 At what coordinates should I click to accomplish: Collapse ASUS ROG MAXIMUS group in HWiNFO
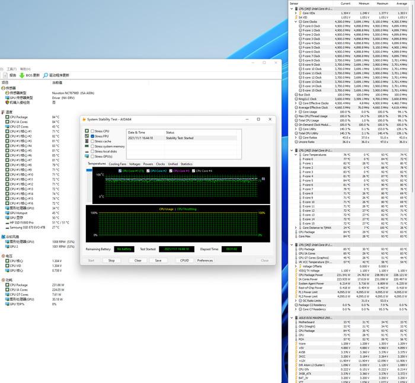(292, 318)
